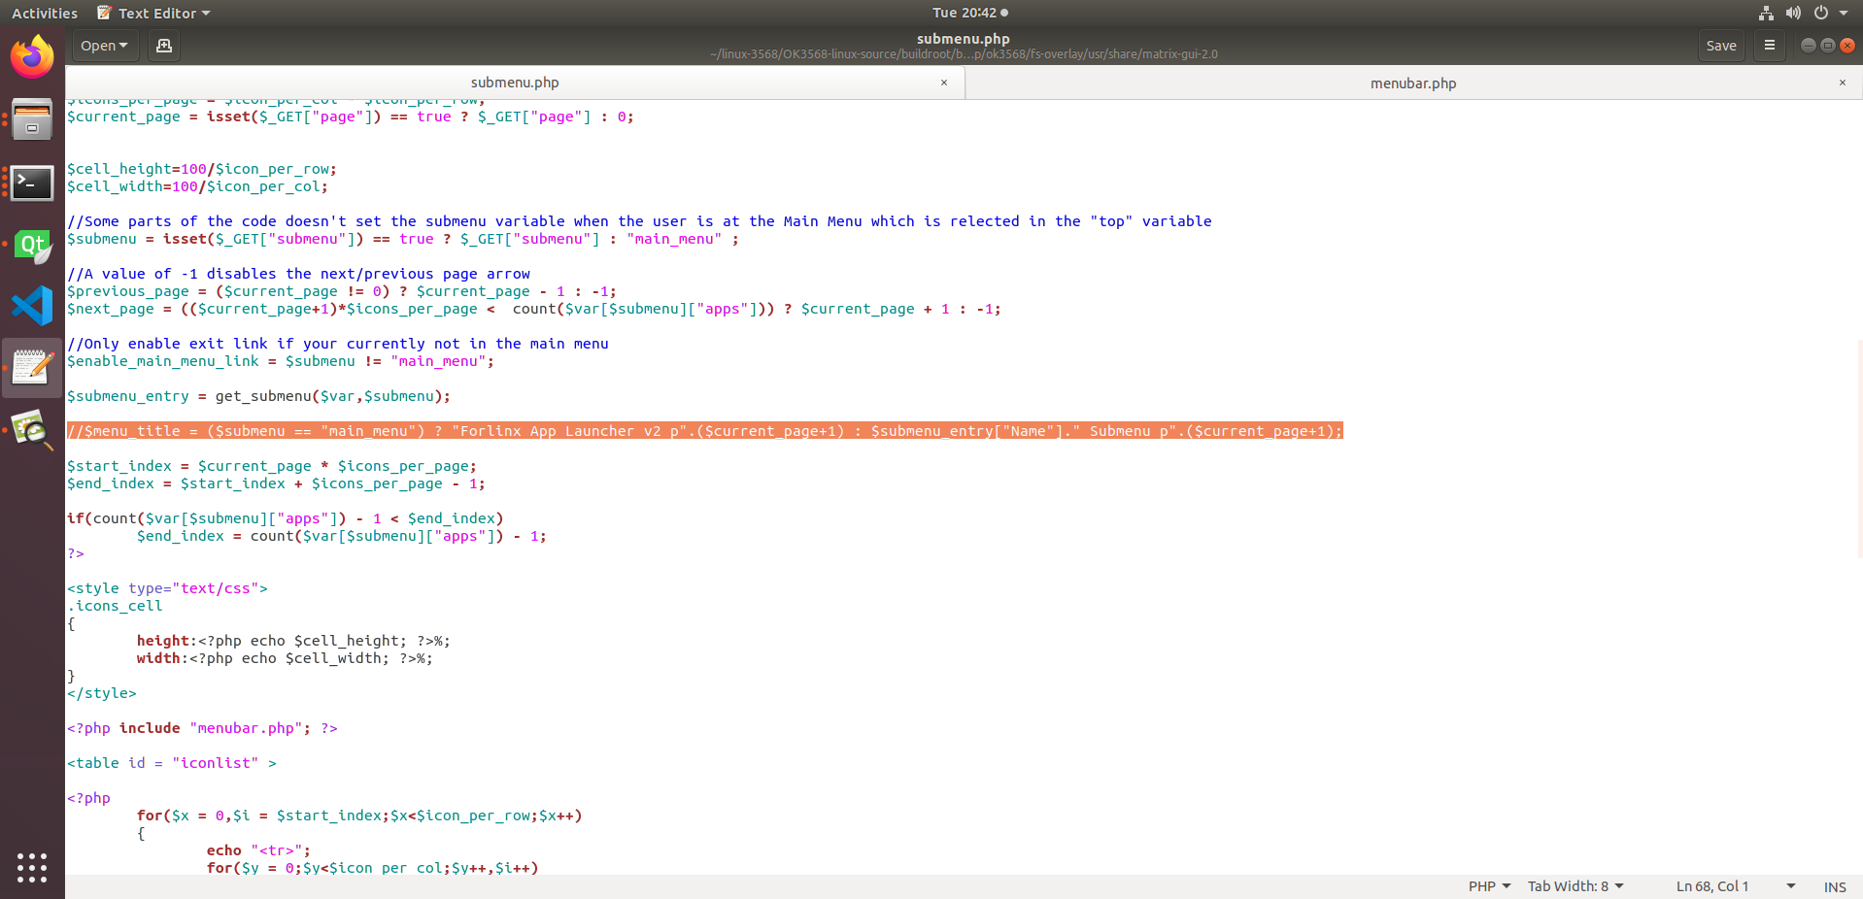Image resolution: width=1863 pixels, height=899 pixels.
Task: Open Firefox from the dock
Action: click(x=32, y=57)
